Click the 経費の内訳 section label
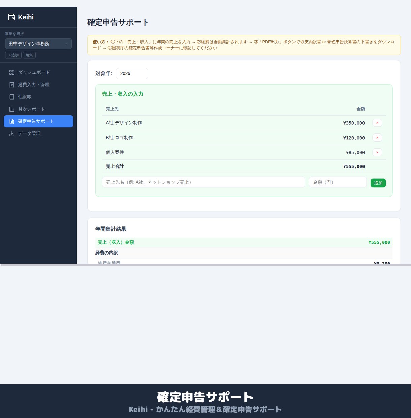Screen dimensions: 411x418 click(x=106, y=253)
